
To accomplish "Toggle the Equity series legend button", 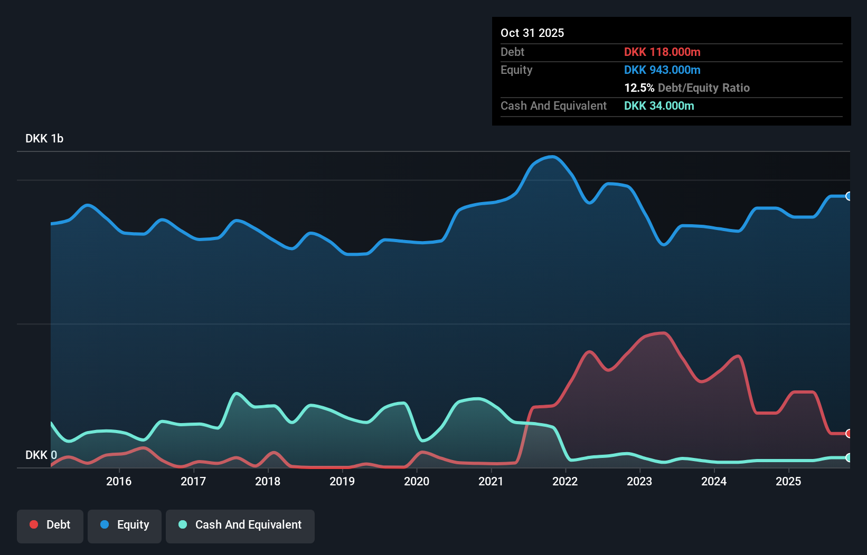I will pos(125,526).
